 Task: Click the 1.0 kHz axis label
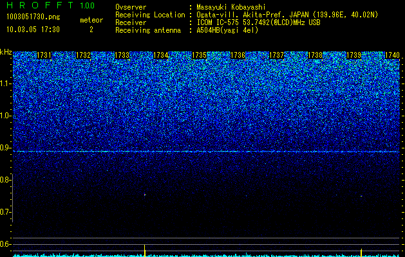pos(5,116)
